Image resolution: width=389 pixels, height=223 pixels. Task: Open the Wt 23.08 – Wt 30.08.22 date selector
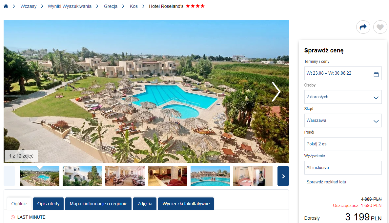point(343,73)
